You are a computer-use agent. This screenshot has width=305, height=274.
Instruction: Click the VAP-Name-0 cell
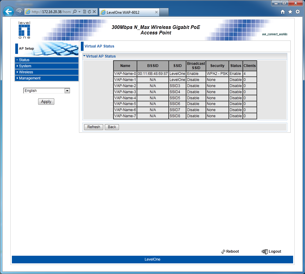pyautogui.click(x=125, y=74)
